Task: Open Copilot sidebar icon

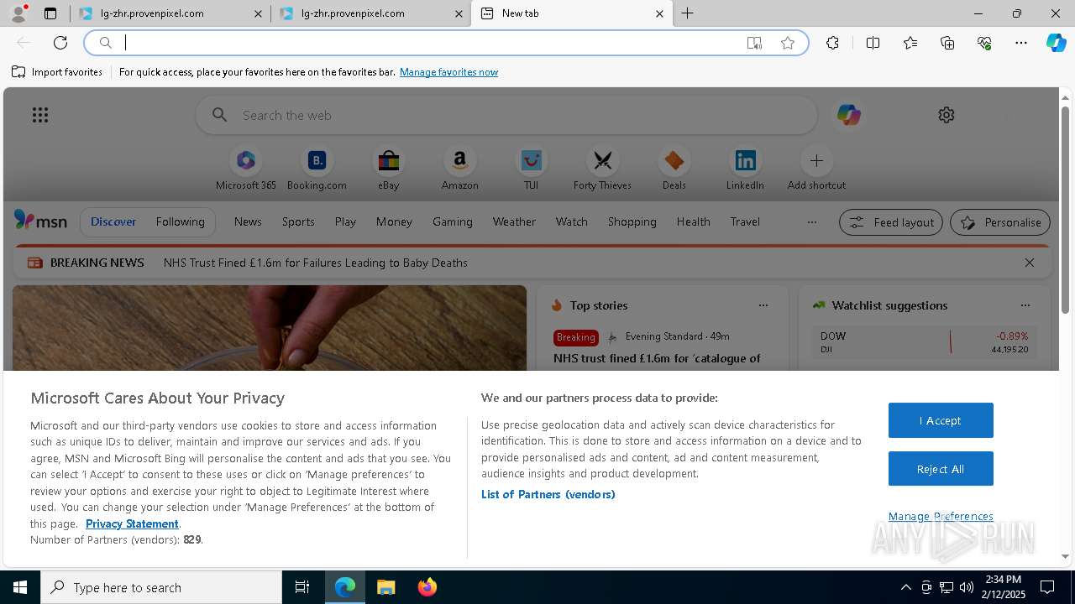Action: (1056, 43)
